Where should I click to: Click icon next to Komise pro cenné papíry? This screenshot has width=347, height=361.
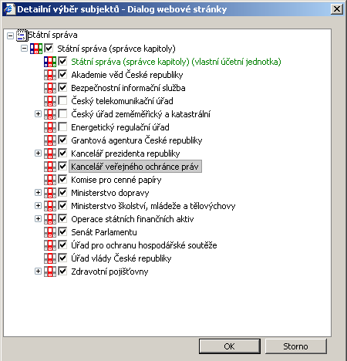50,180
